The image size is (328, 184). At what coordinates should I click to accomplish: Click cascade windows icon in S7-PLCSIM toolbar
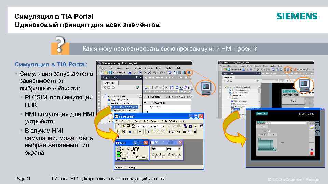(x=185, y=126)
